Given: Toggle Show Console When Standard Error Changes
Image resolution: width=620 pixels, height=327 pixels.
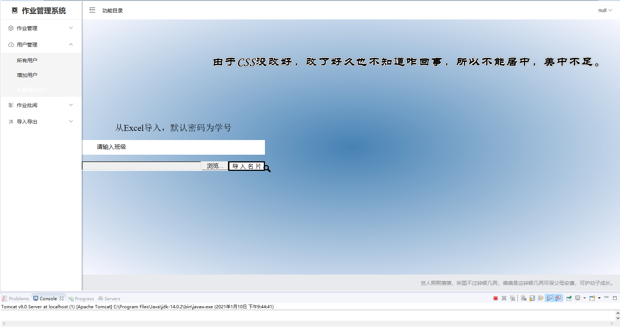Looking at the screenshot, I should point(558,298).
